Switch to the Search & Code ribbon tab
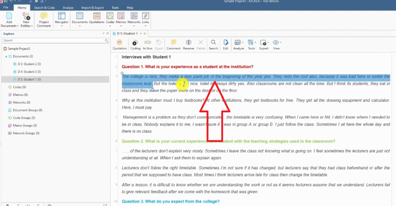Image resolution: width=396 pixels, height=206 pixels. pyautogui.click(x=44, y=8)
